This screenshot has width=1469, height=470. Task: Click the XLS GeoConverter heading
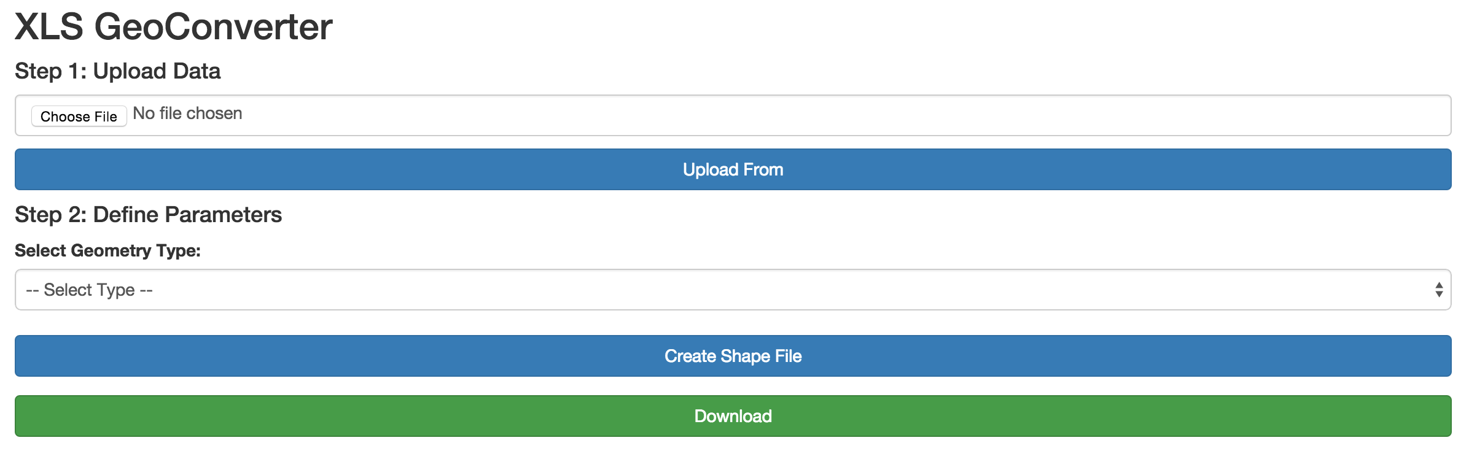[173, 27]
